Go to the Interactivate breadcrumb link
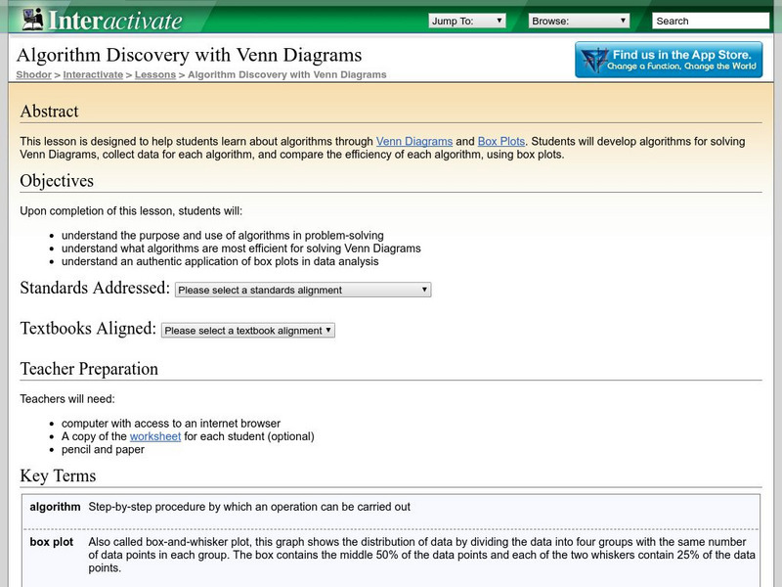This screenshot has height=587, width=782. [93, 75]
